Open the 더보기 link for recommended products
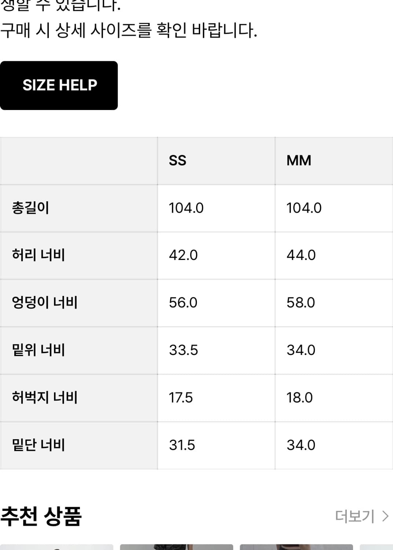The height and width of the screenshot is (550, 393). 355,516
